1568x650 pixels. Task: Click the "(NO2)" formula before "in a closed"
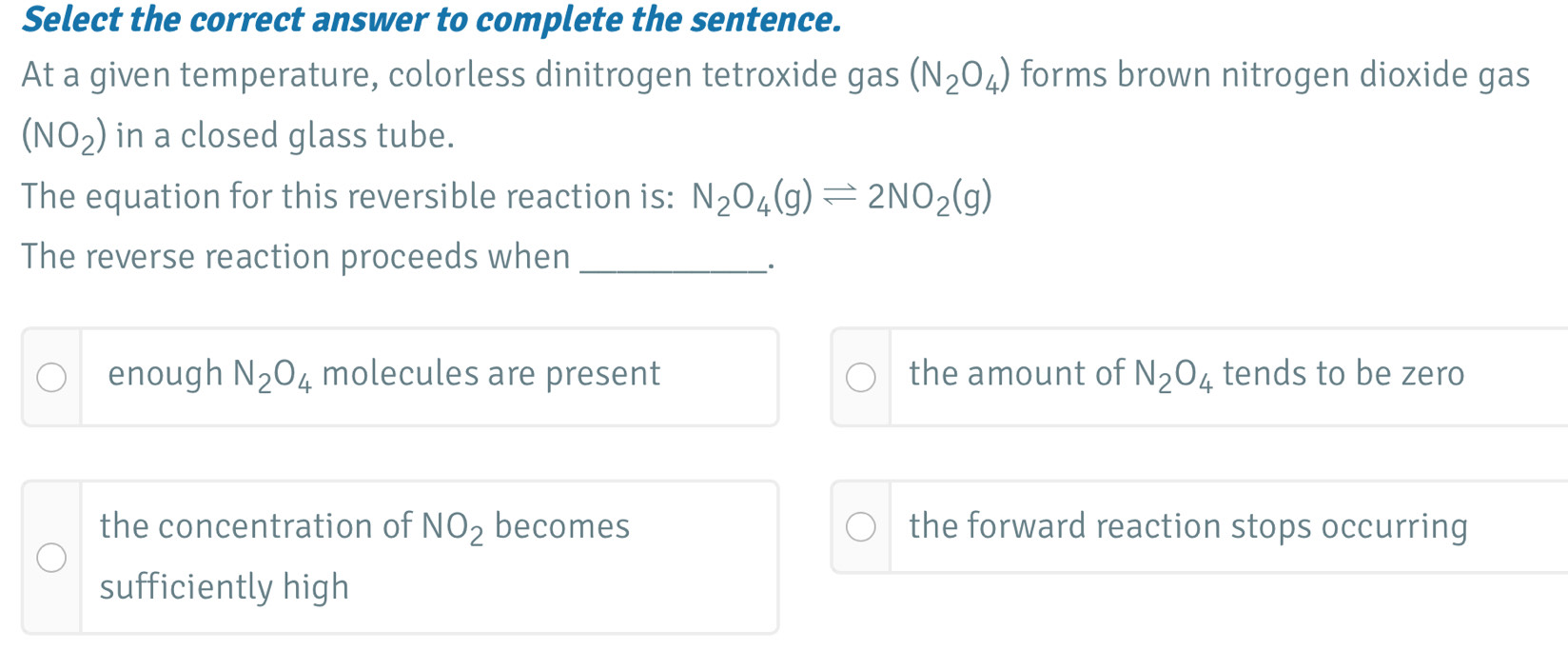[64, 136]
